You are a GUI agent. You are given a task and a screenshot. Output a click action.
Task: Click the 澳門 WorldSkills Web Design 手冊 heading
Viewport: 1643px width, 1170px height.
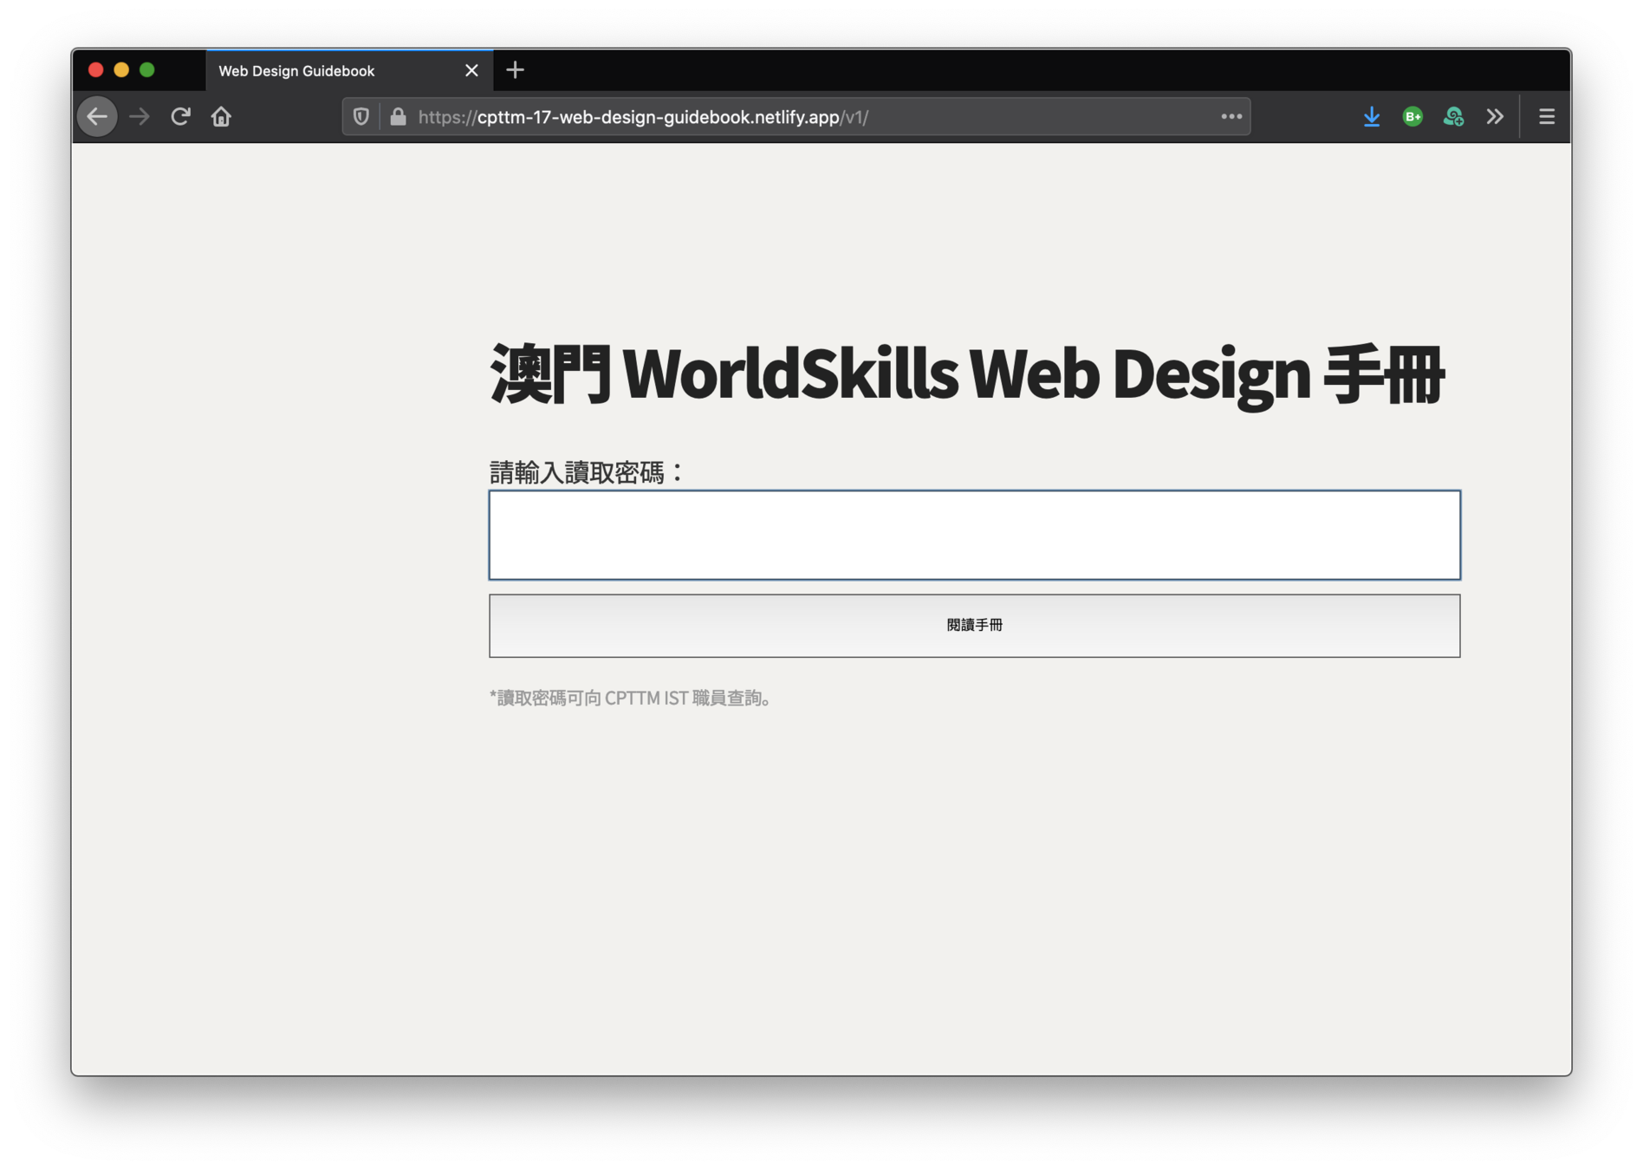[x=966, y=374]
